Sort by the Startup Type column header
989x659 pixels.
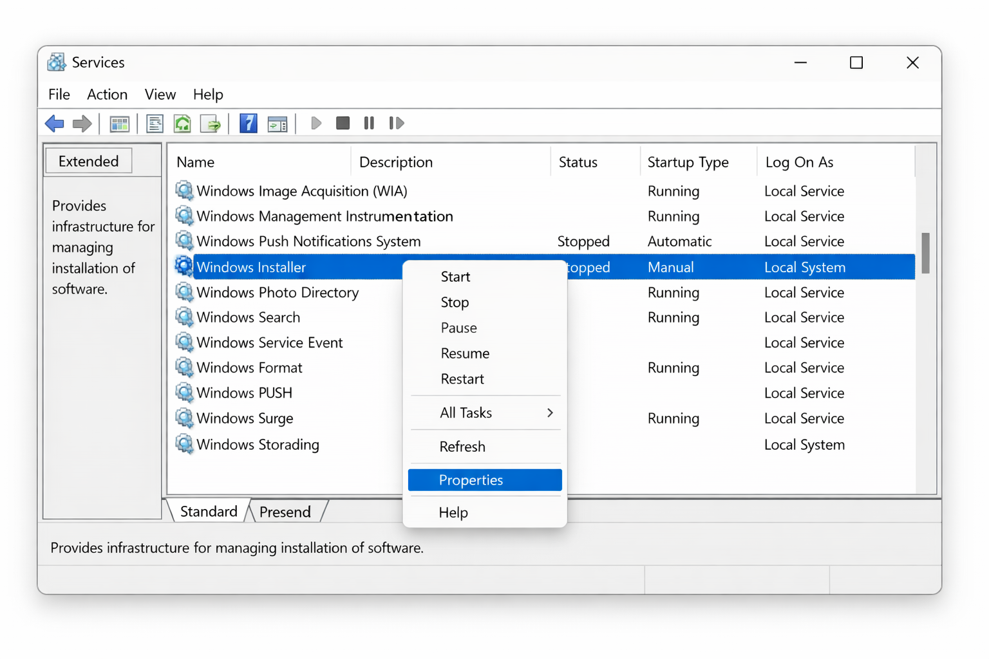(699, 162)
